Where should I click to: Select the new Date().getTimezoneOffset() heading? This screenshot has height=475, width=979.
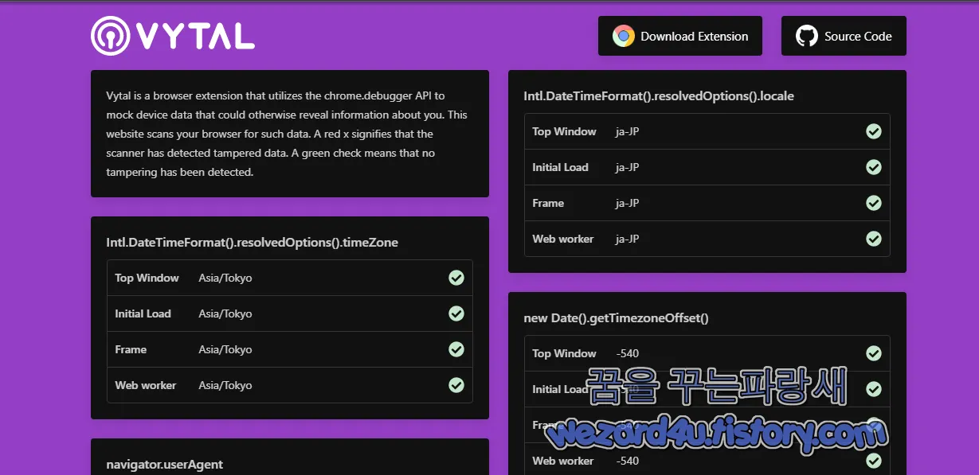616,317
